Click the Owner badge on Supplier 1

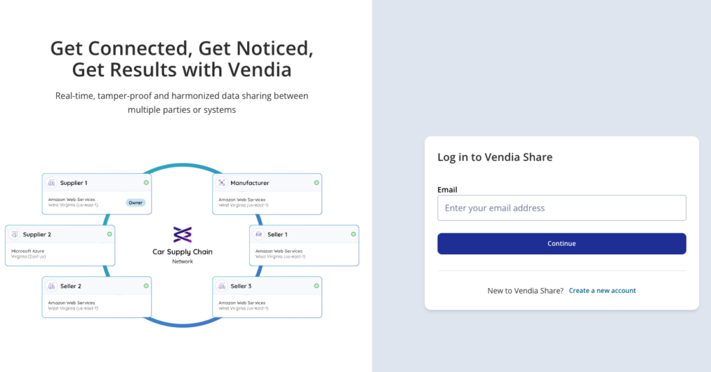tap(135, 203)
